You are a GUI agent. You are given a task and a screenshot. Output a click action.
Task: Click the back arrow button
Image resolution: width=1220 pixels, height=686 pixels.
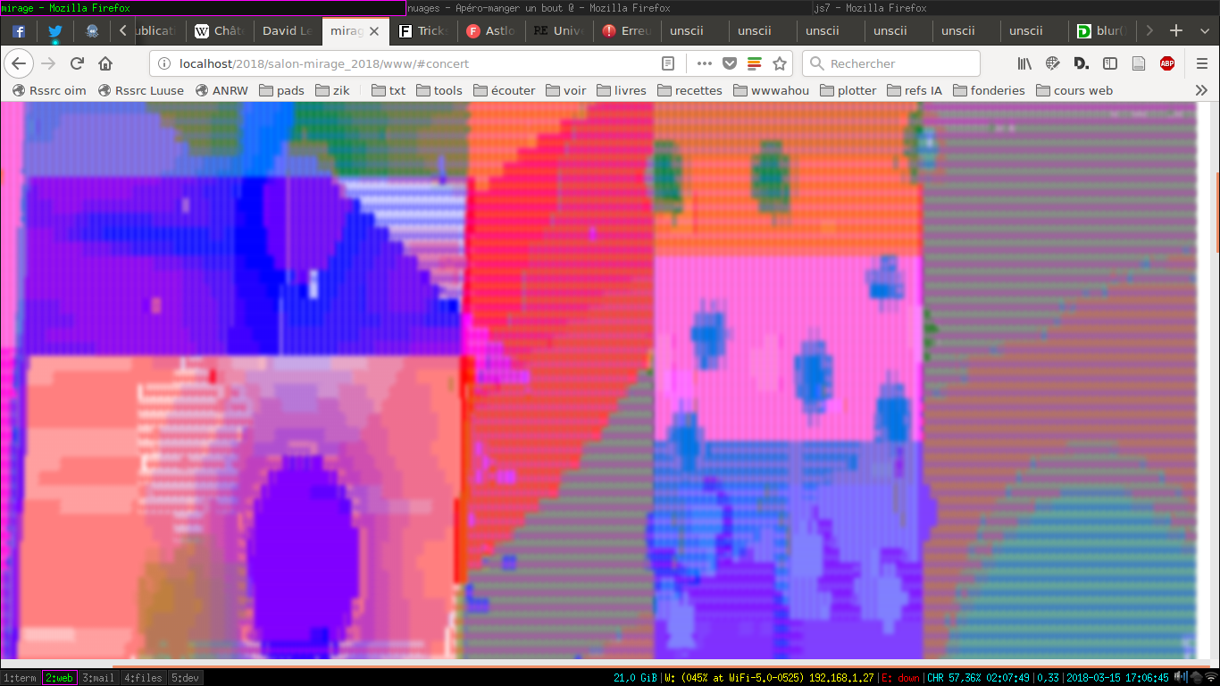(x=20, y=63)
